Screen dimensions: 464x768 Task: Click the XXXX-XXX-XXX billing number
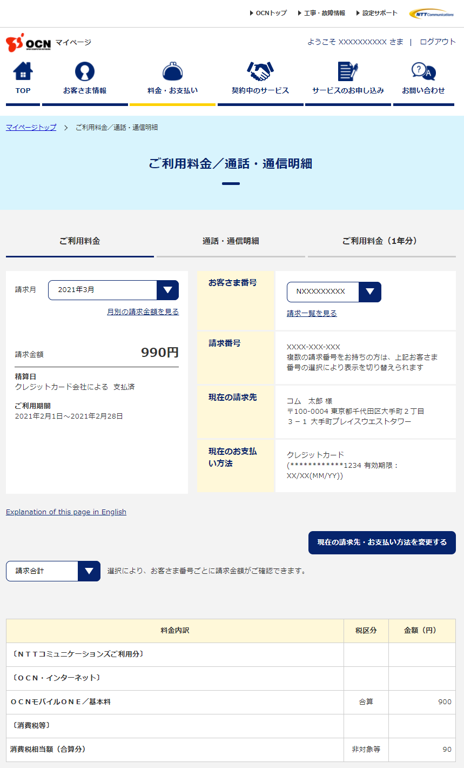313,347
